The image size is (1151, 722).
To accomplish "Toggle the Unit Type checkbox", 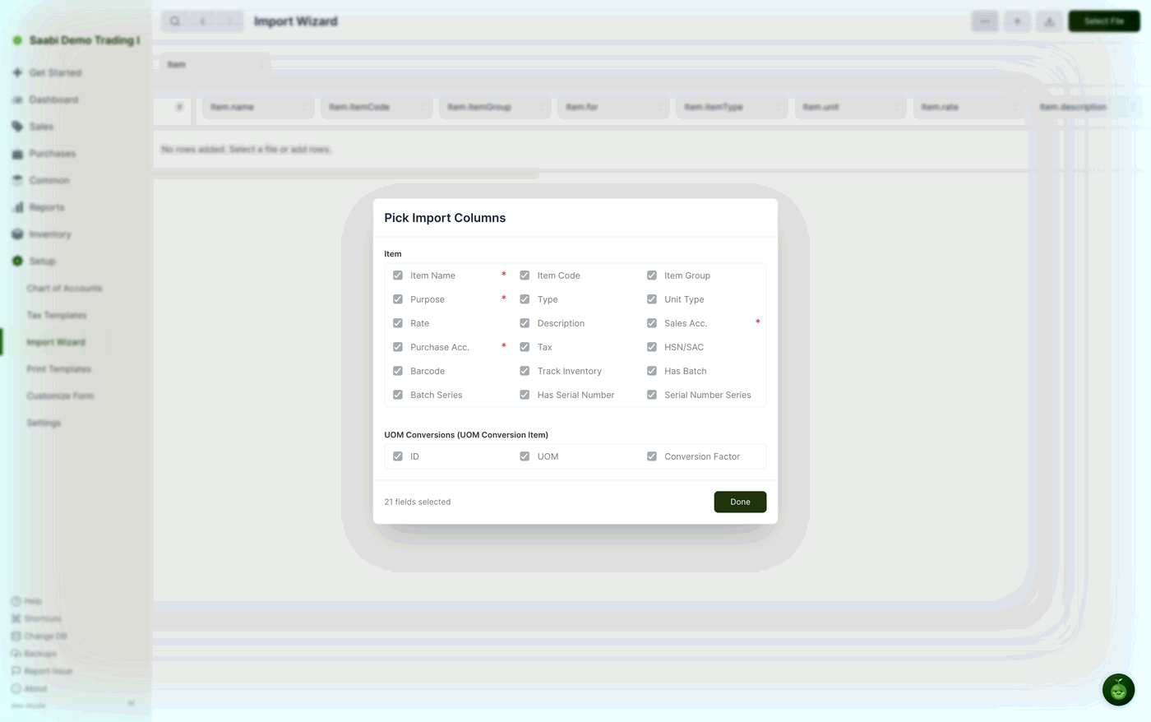I will click(652, 299).
